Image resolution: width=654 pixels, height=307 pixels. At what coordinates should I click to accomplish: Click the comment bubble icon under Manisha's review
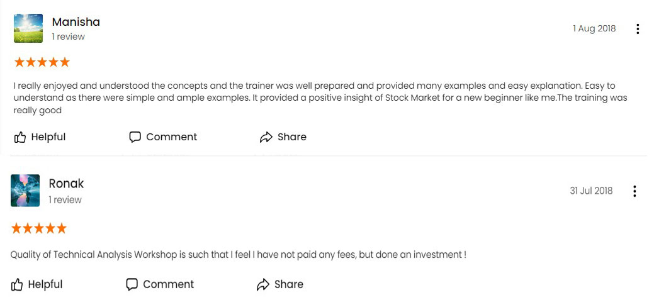point(135,137)
